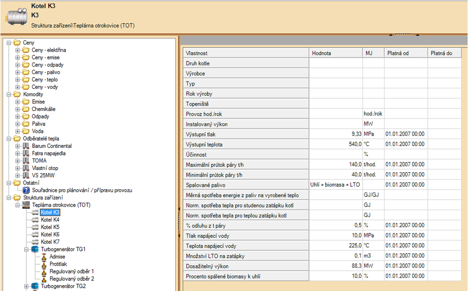Image resolution: width=468 pixels, height=291 pixels.
Task: Select Regulovaný odběr 2 in the tree
Action: click(72, 279)
